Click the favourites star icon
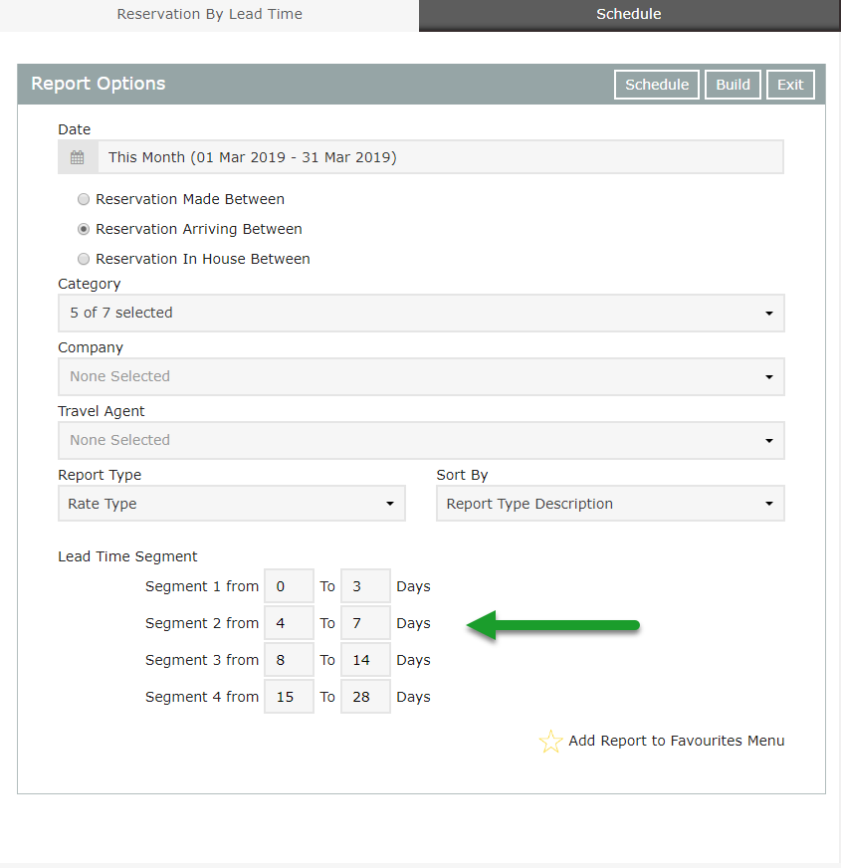841x868 pixels. (x=550, y=742)
